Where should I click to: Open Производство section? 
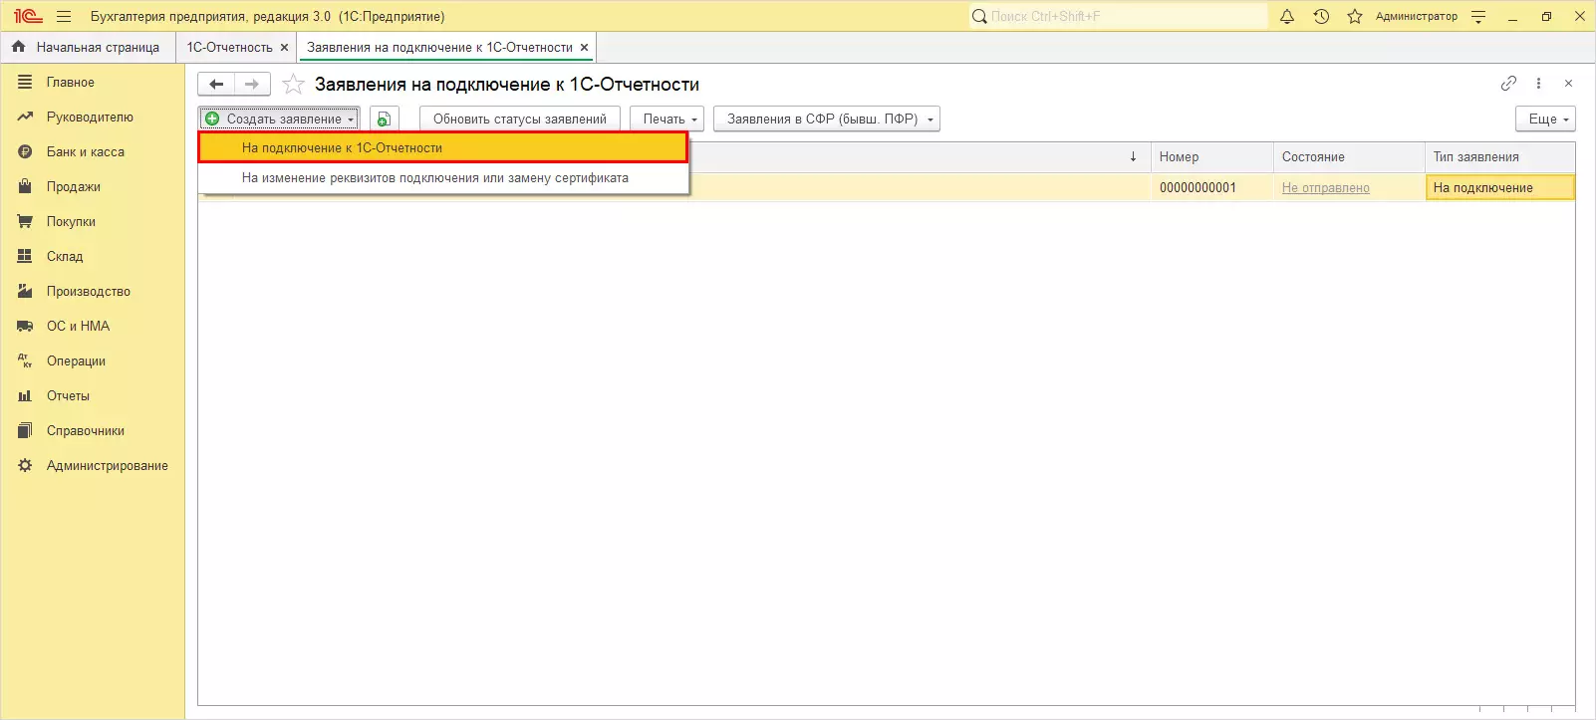pyautogui.click(x=88, y=292)
